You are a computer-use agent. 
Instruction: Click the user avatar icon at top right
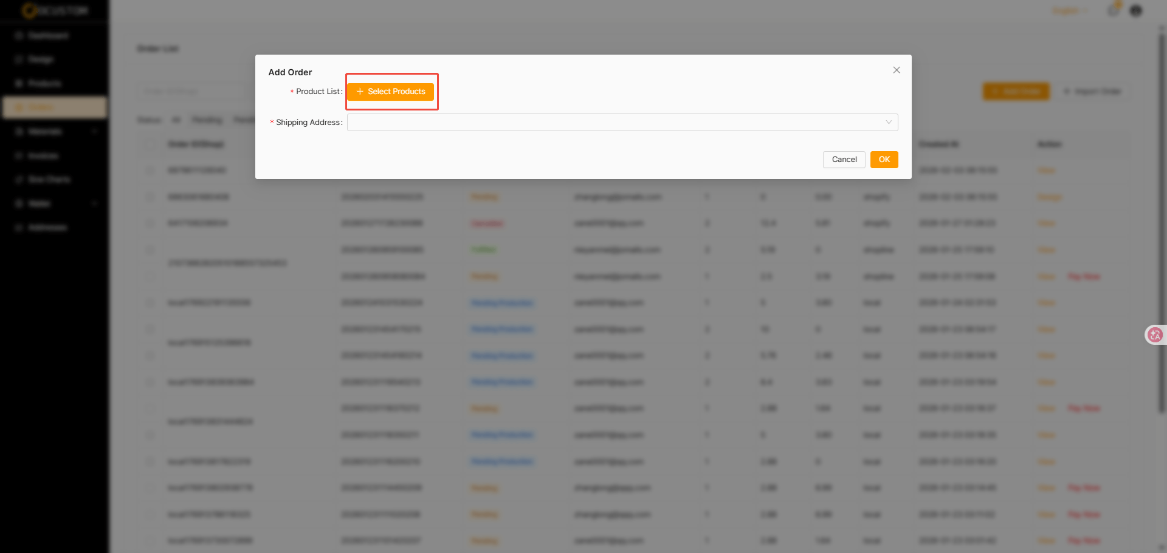click(x=1135, y=11)
